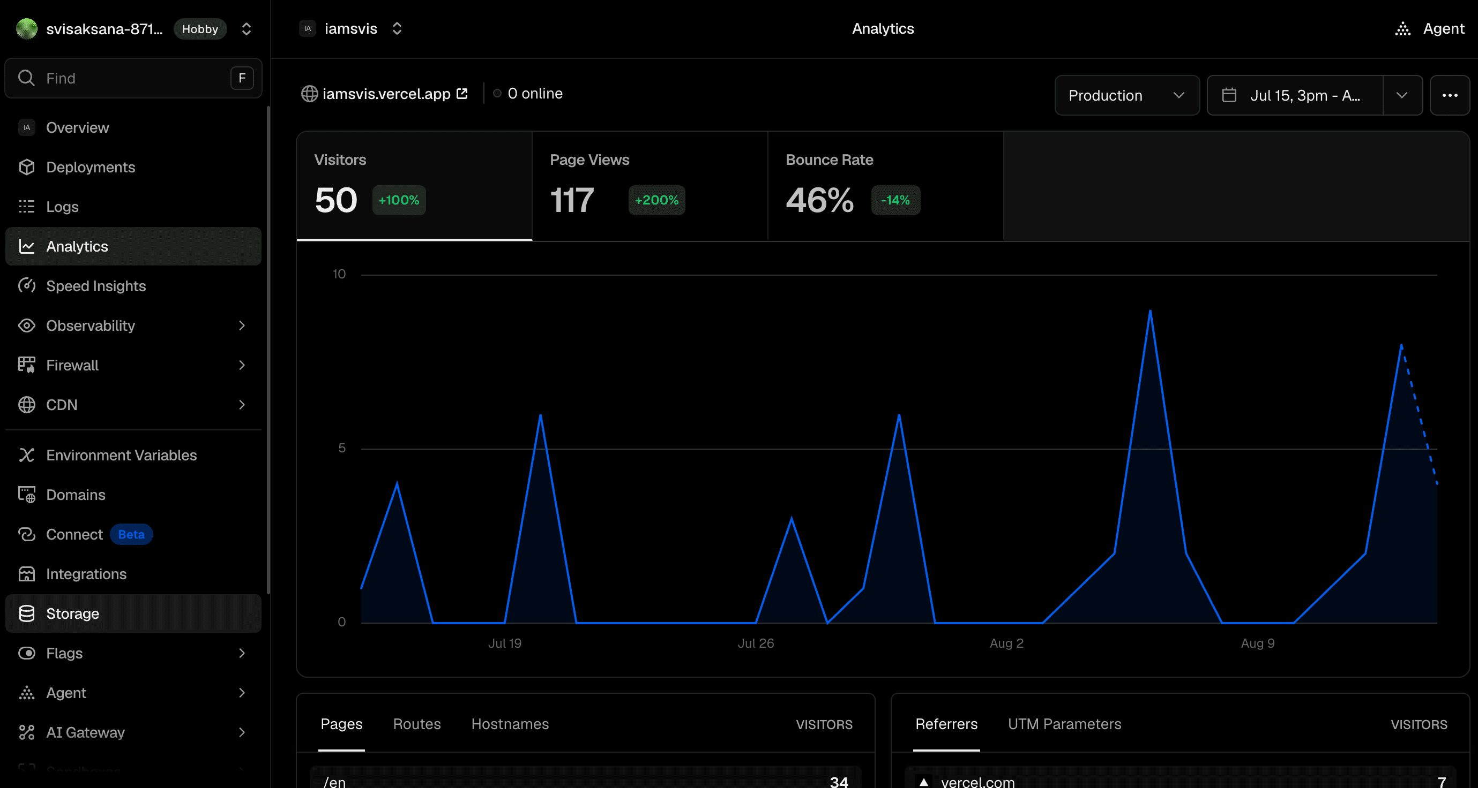Select the Bounce Rate metric tab

point(885,186)
